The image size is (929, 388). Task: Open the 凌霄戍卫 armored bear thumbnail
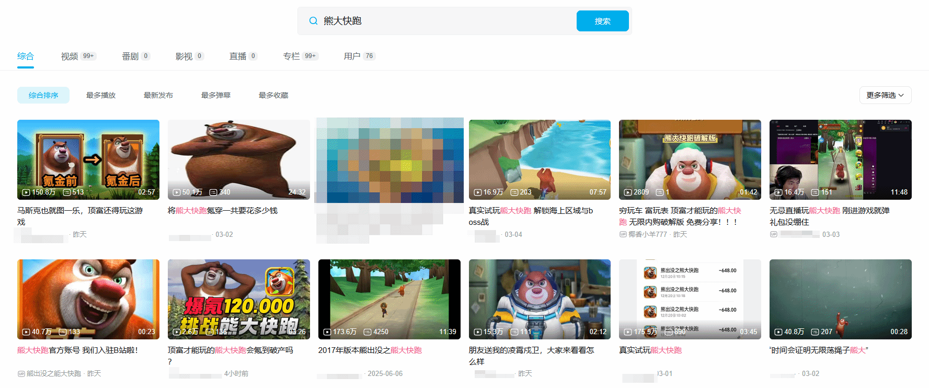pos(540,299)
